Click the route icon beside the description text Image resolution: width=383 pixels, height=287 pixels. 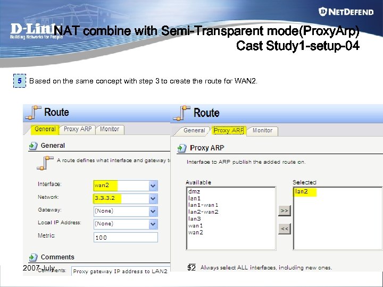[x=45, y=163]
